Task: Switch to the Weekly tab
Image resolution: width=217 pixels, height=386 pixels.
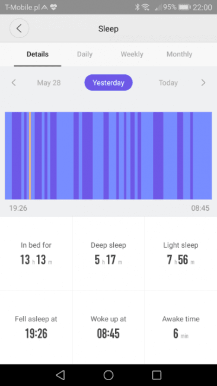Action: point(132,54)
